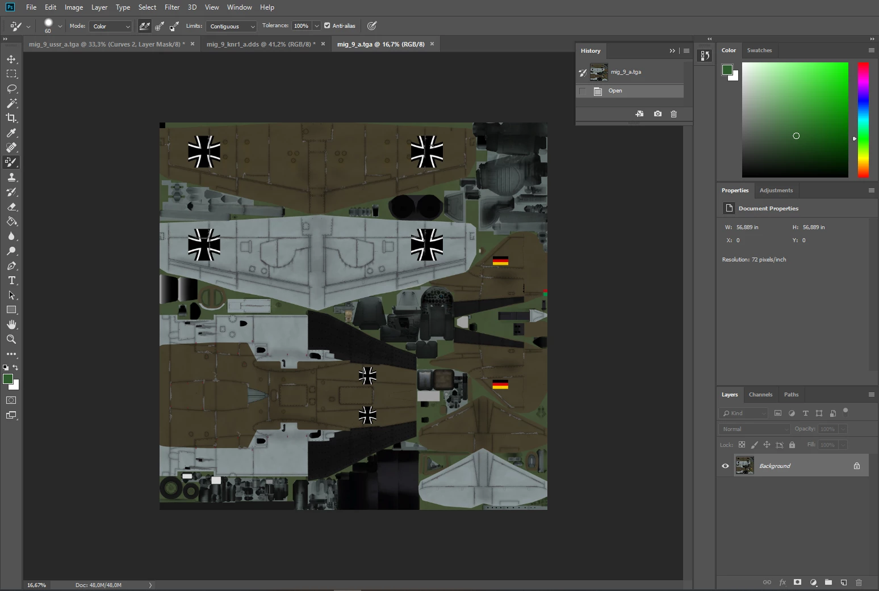Select the Pen tool
879x591 pixels.
click(x=11, y=265)
